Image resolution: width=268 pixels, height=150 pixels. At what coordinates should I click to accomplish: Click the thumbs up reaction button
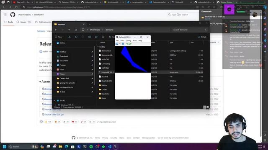pyautogui.click(x=48, y=122)
